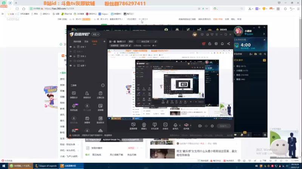Open the cube box icon in preview toolbar

(x=216, y=44)
